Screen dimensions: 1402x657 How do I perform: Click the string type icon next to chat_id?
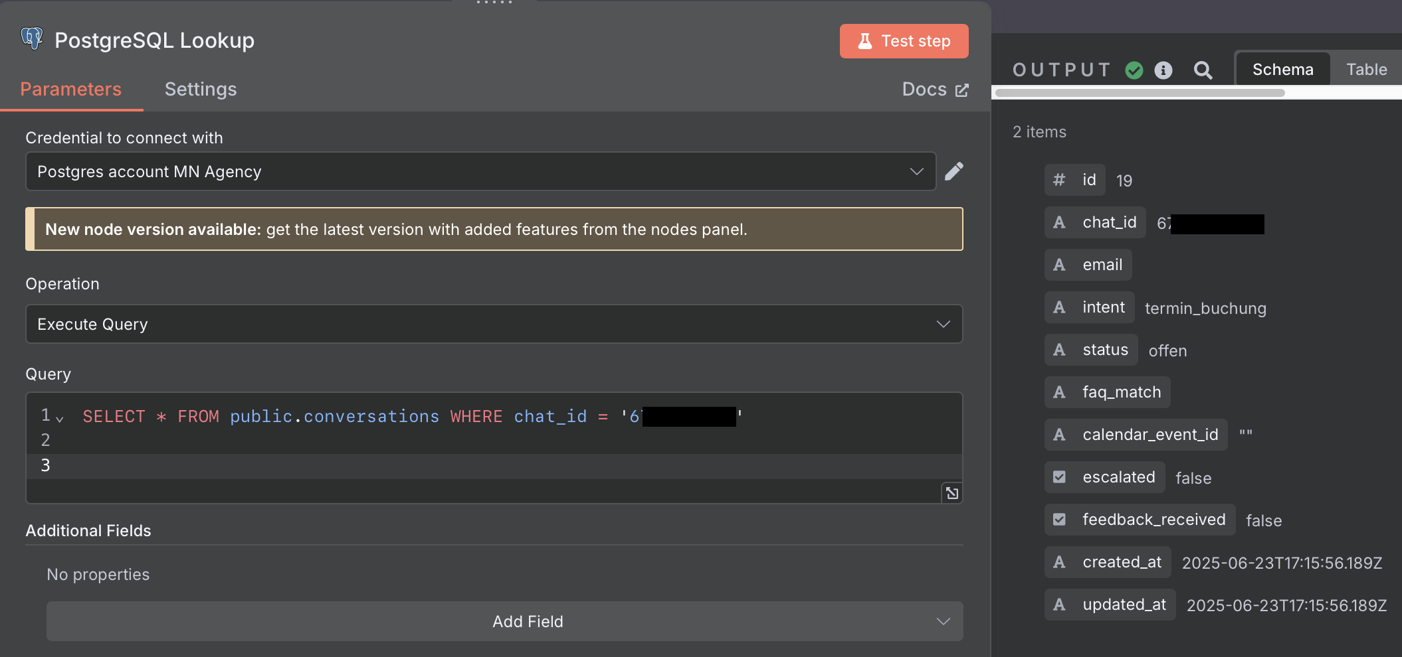(x=1059, y=222)
